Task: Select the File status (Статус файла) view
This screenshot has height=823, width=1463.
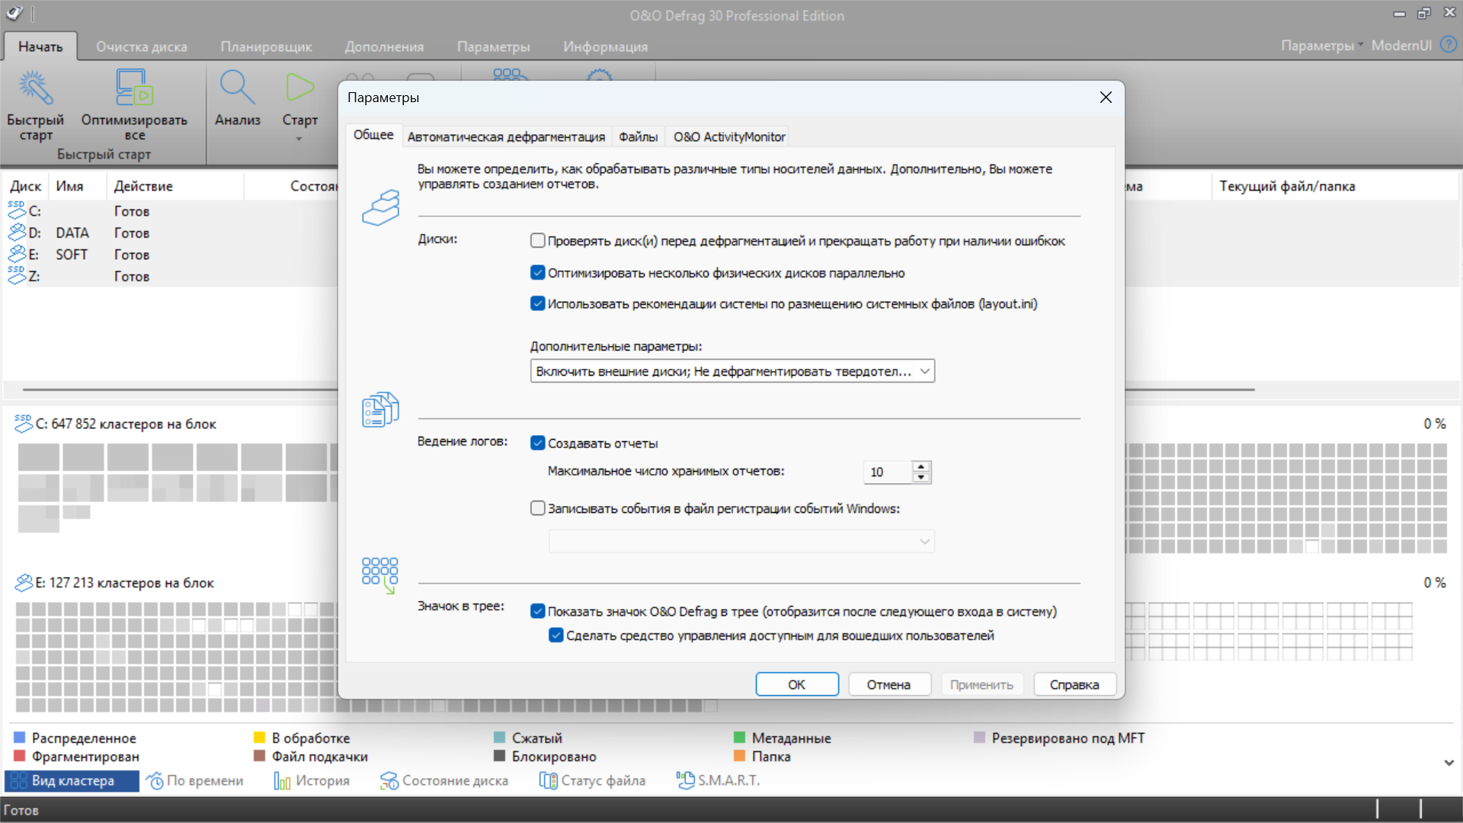Action: click(x=548, y=780)
